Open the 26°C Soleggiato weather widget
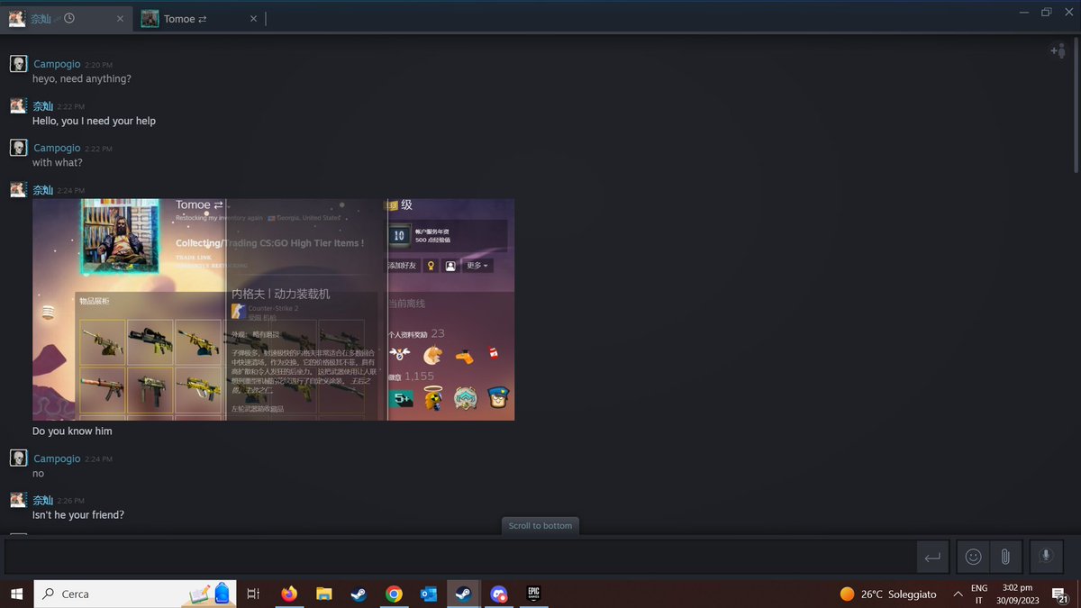This screenshot has width=1081, height=608. click(x=888, y=594)
